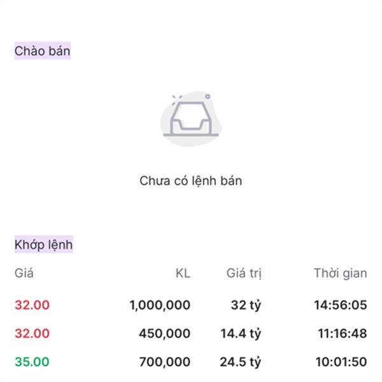Select the green 35.00 price
382x382 pixels.
[32, 362]
